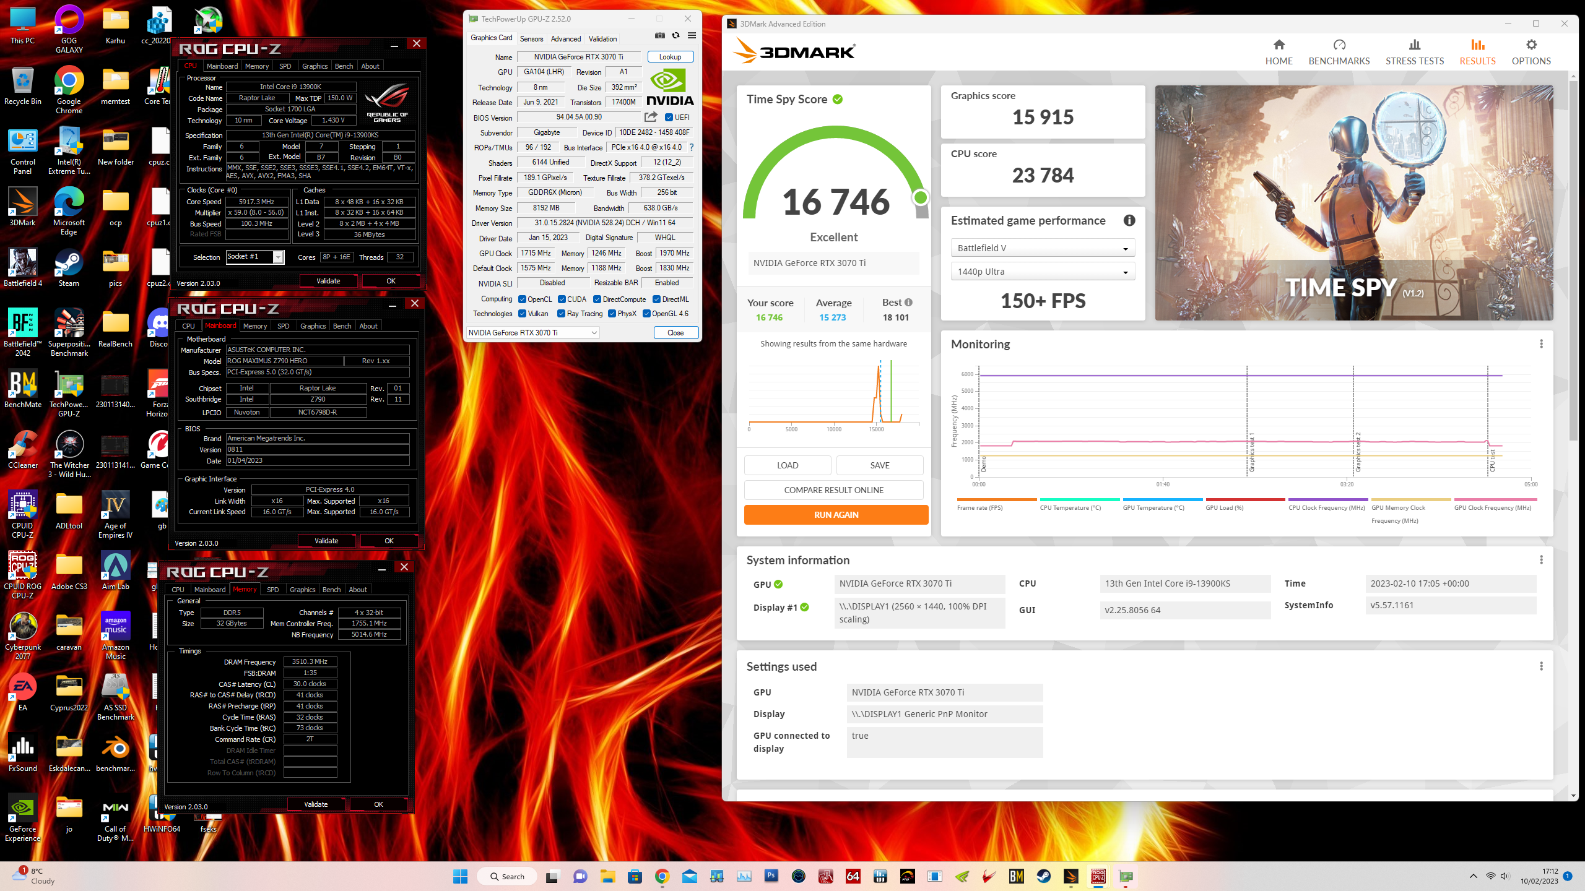Open GPU-Z hamburger menu
The width and height of the screenshot is (1585, 891).
click(x=692, y=36)
